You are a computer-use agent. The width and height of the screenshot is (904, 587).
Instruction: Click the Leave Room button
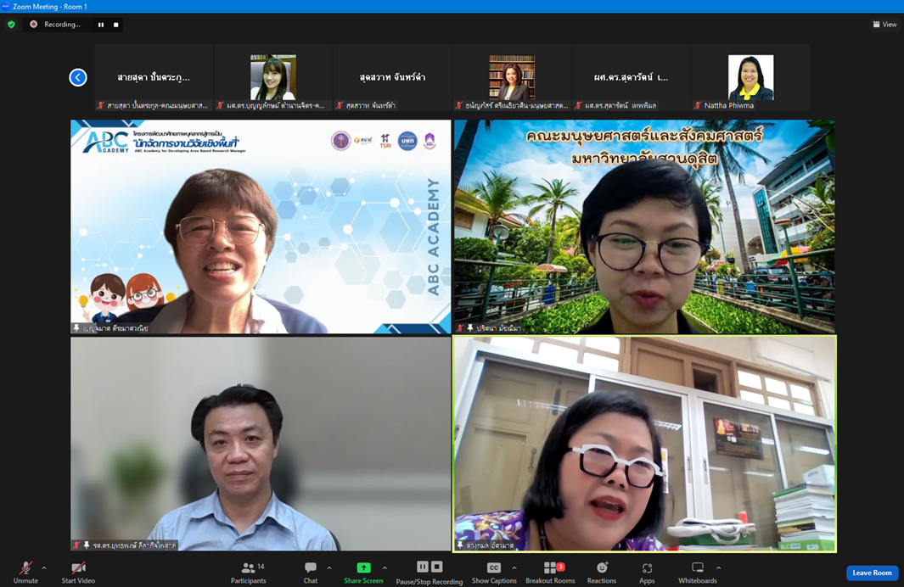872,573
